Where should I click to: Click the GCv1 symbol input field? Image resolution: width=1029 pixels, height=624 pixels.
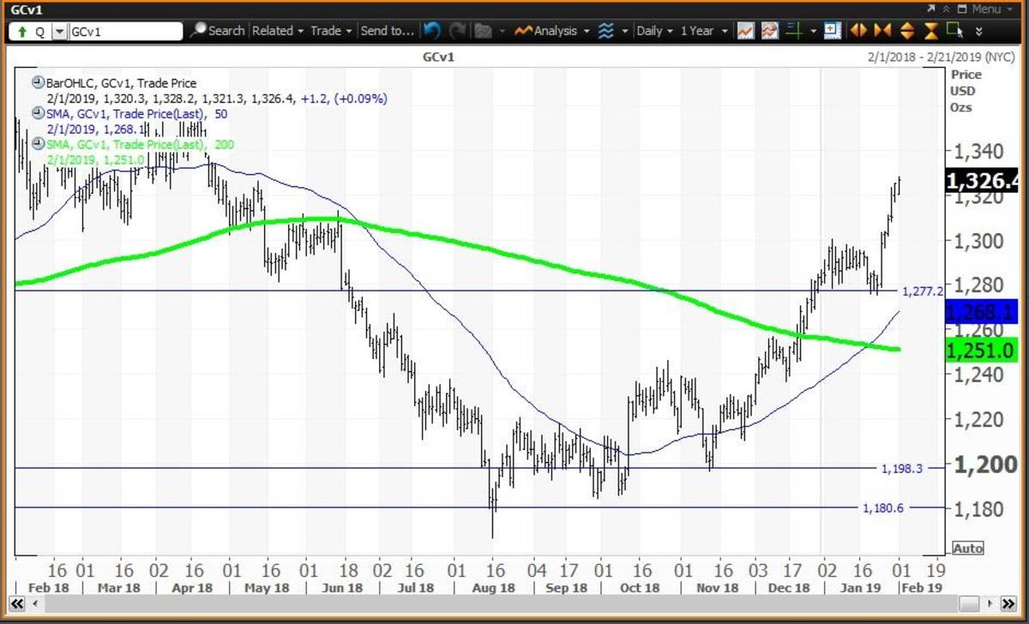click(125, 31)
